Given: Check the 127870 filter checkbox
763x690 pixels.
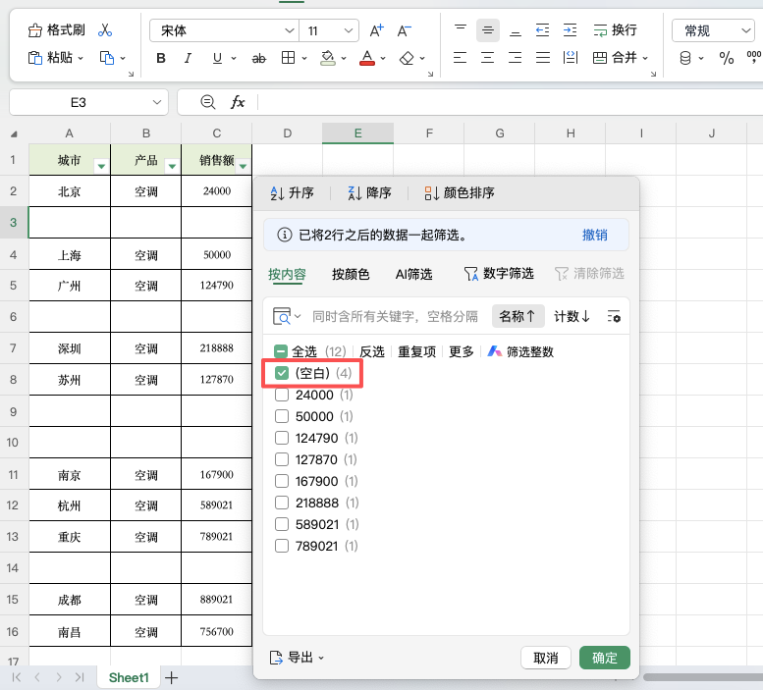Looking at the screenshot, I should pyautogui.click(x=282, y=459).
